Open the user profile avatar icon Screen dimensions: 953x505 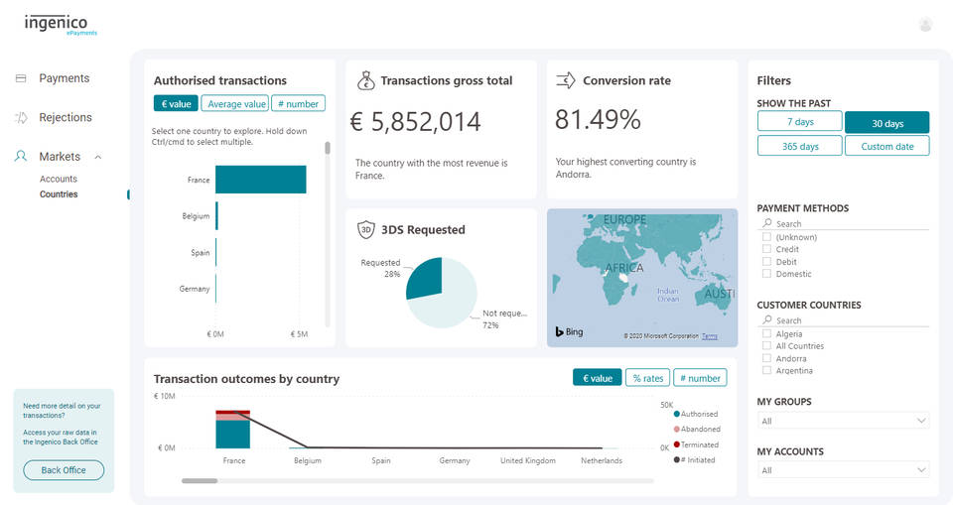(925, 25)
